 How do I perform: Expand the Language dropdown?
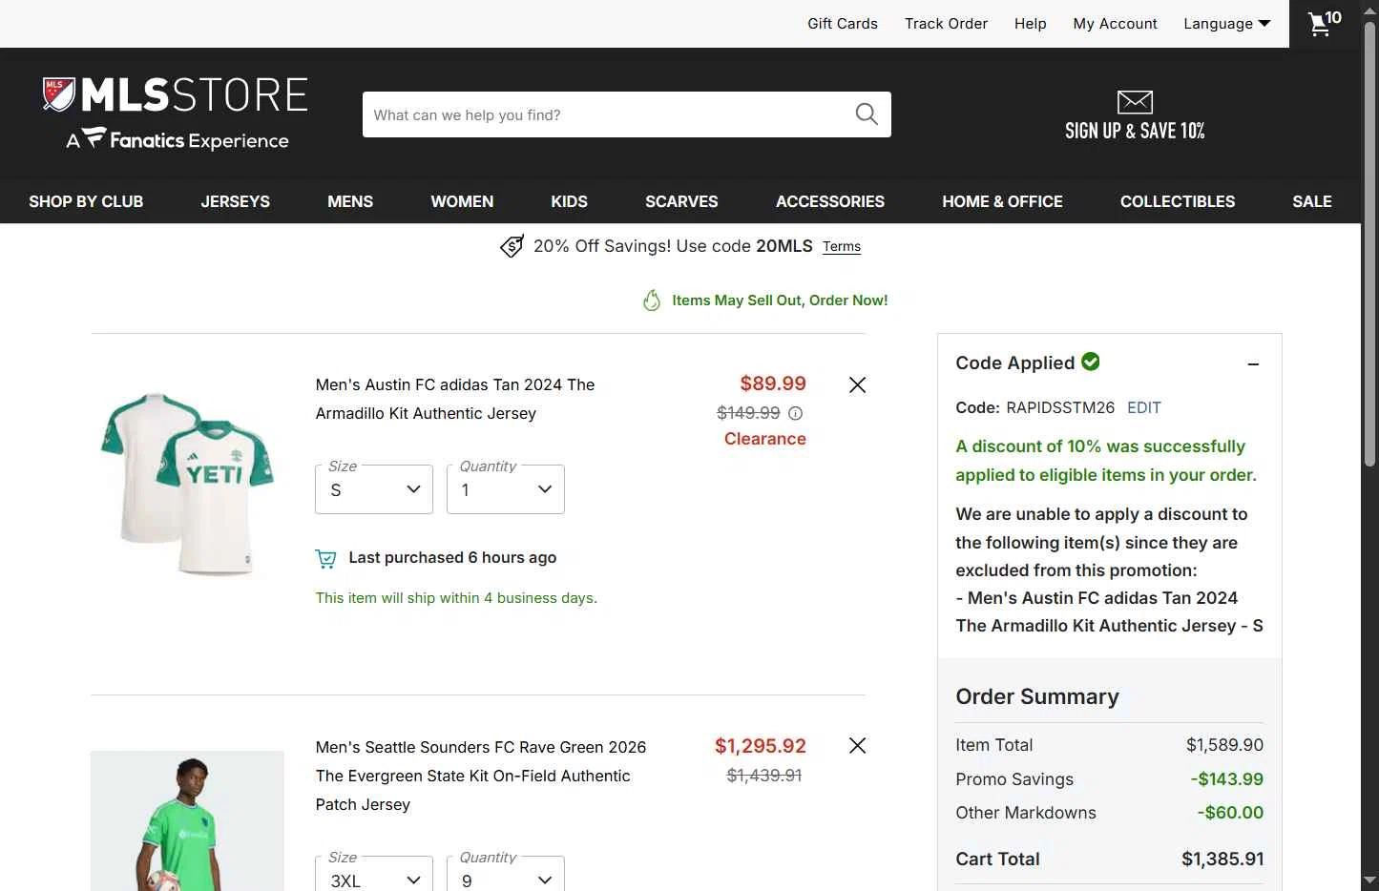(x=1226, y=24)
